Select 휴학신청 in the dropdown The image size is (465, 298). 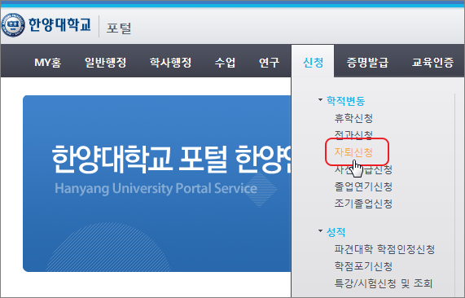[x=353, y=118]
